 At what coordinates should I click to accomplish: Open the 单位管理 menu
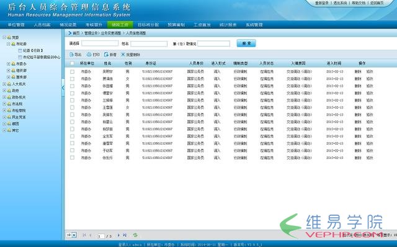coord(16,25)
